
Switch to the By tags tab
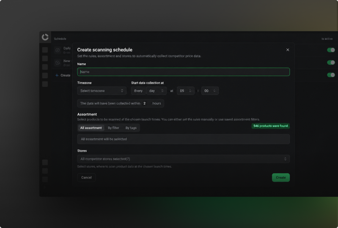pyautogui.click(x=131, y=128)
